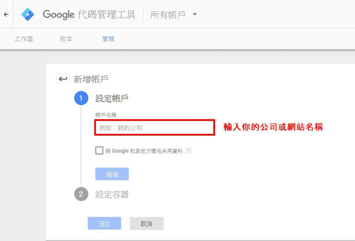355x241 pixels.
Task: Click the question mark help icon
Action: [188, 150]
